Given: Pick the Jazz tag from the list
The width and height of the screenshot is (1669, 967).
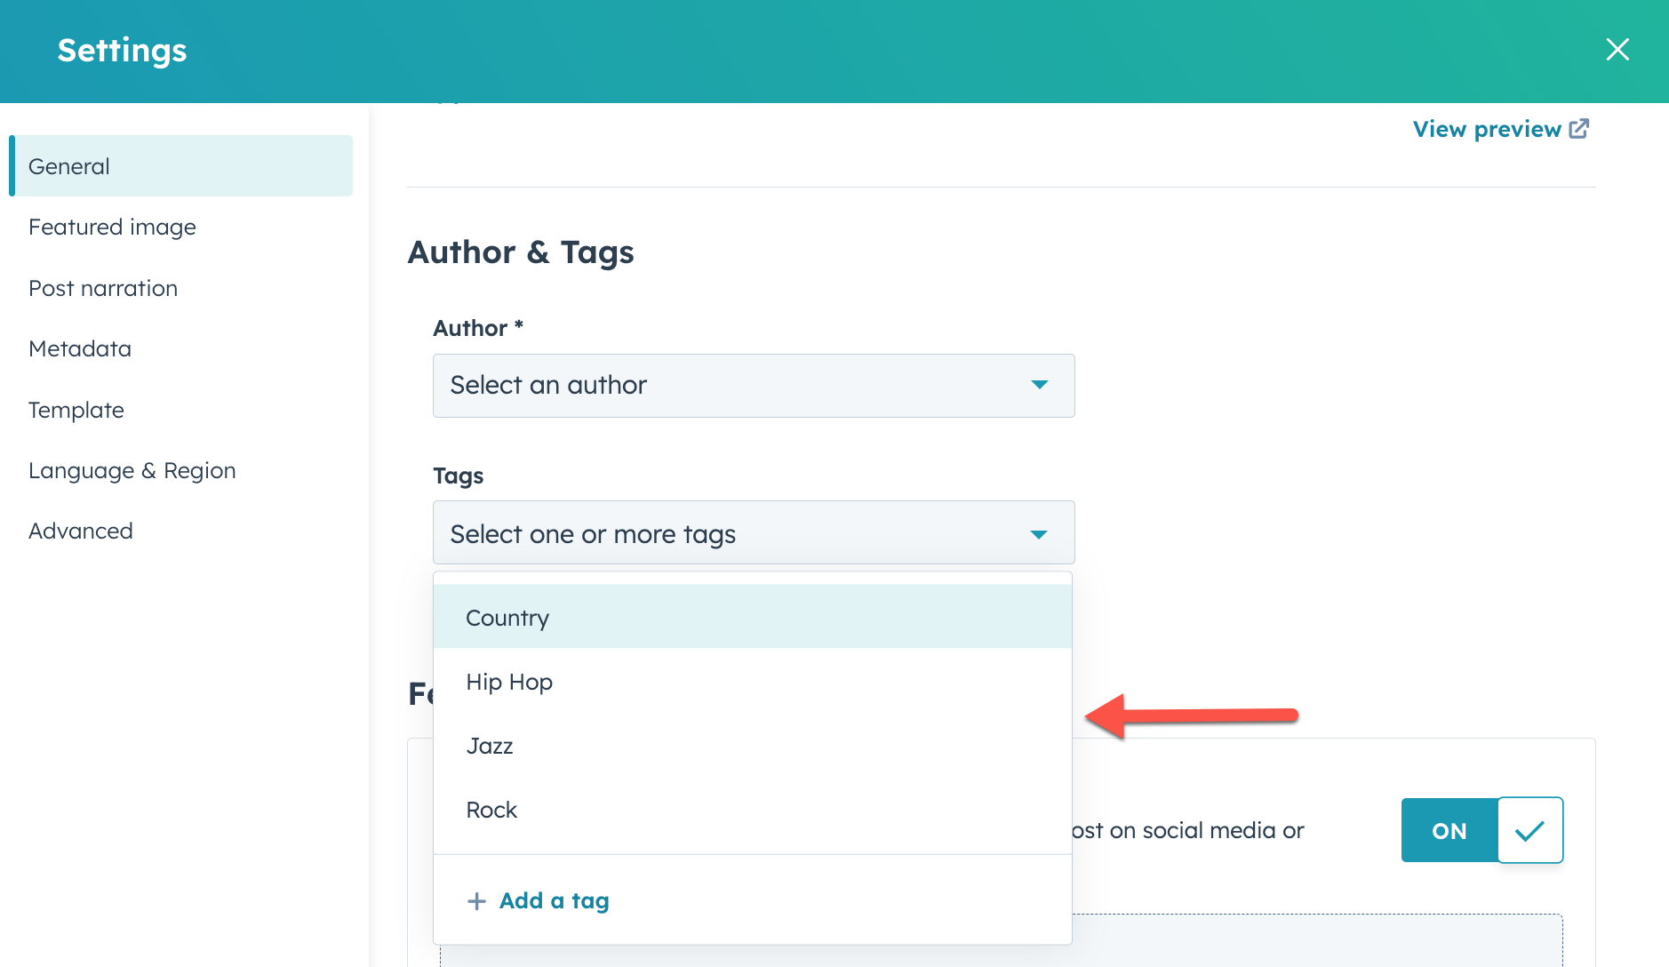Looking at the screenshot, I should tap(753, 746).
